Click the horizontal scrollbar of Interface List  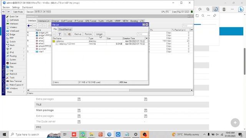click(x=110, y=90)
